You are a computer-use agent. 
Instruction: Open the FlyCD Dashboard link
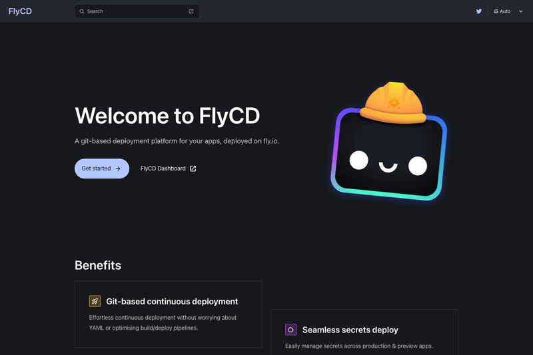169,169
